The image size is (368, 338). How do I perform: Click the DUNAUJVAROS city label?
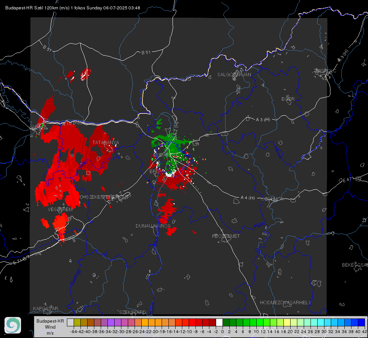pos(153,226)
